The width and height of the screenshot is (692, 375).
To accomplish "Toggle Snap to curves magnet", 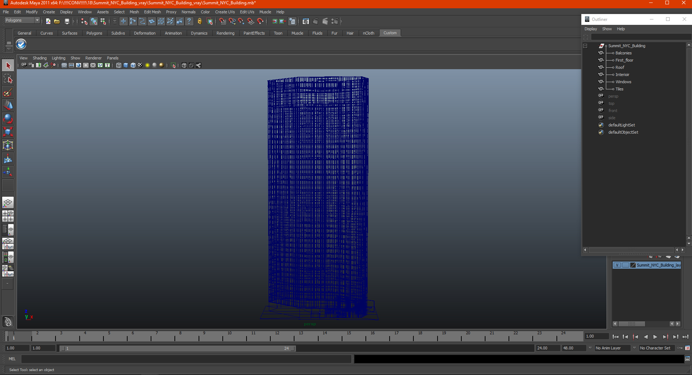I will tap(232, 22).
